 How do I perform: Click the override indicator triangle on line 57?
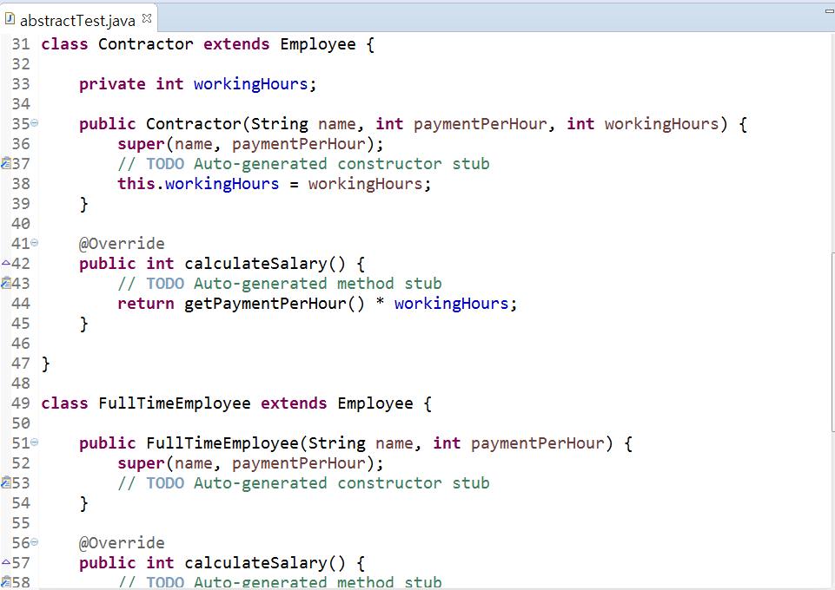pyautogui.click(x=6, y=562)
